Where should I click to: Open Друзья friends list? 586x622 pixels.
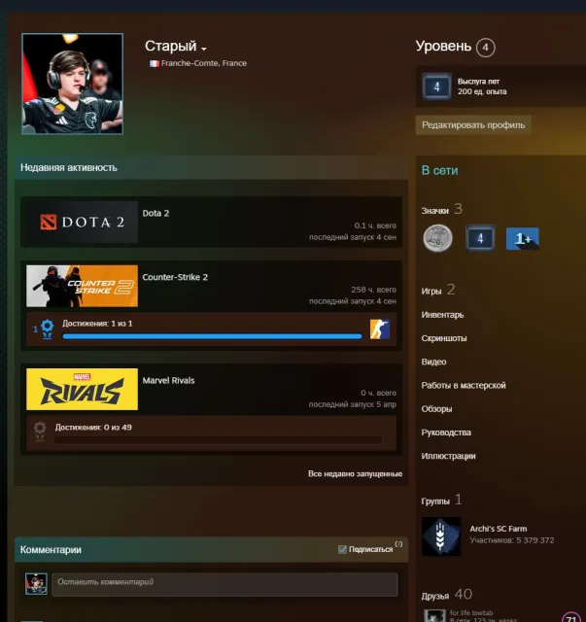click(x=434, y=596)
